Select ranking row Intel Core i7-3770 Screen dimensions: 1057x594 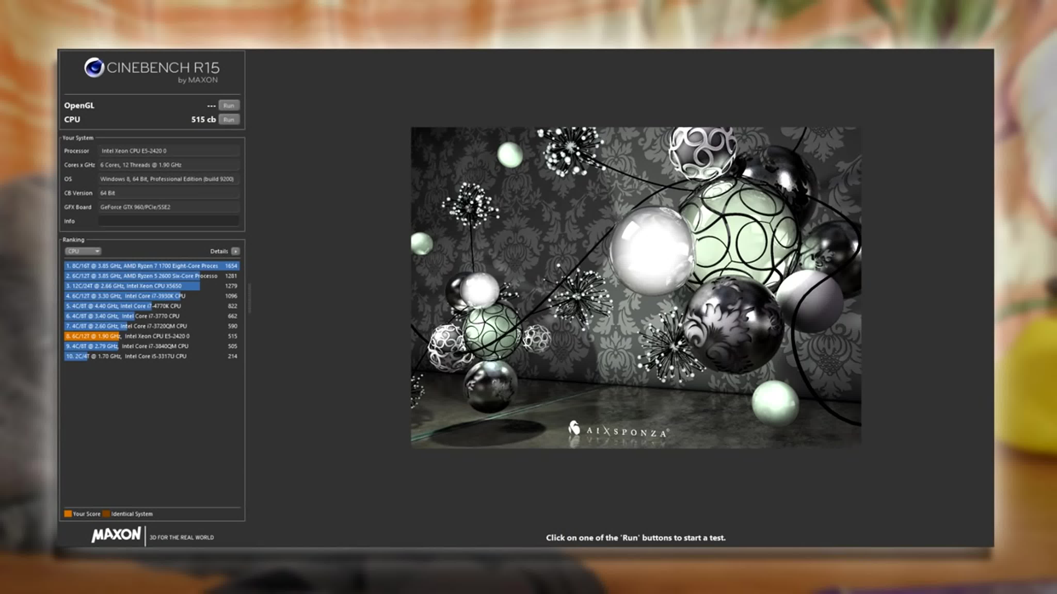click(152, 316)
